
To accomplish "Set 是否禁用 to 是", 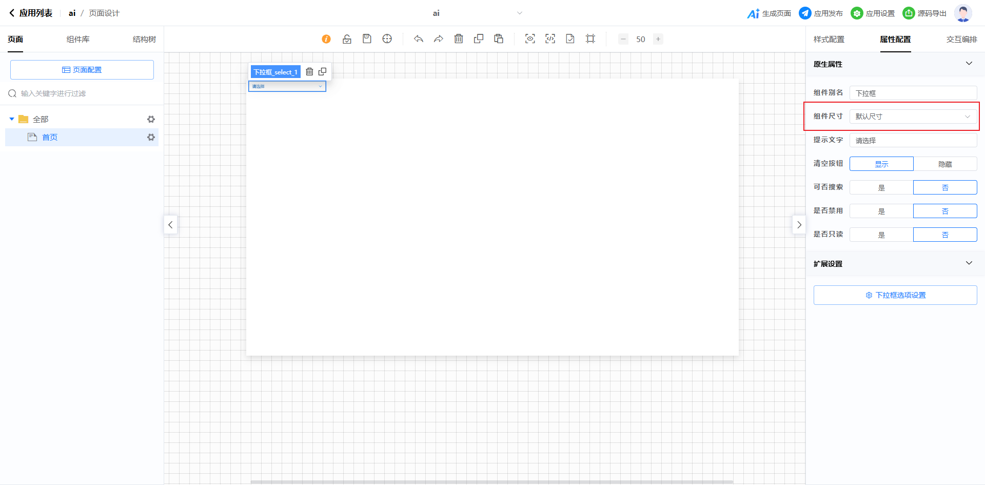I will pyautogui.click(x=881, y=211).
